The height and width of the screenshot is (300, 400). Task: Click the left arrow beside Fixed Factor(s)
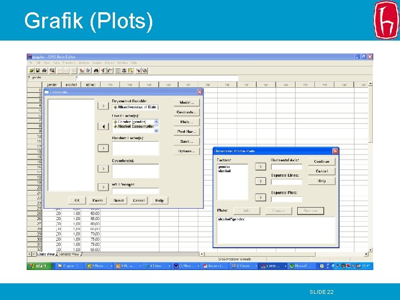click(103, 126)
